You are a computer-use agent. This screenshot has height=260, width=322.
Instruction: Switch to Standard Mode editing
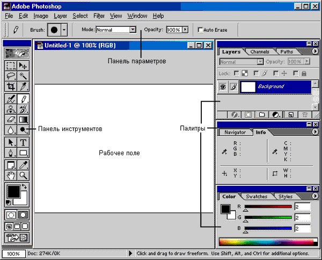[x=11, y=215]
